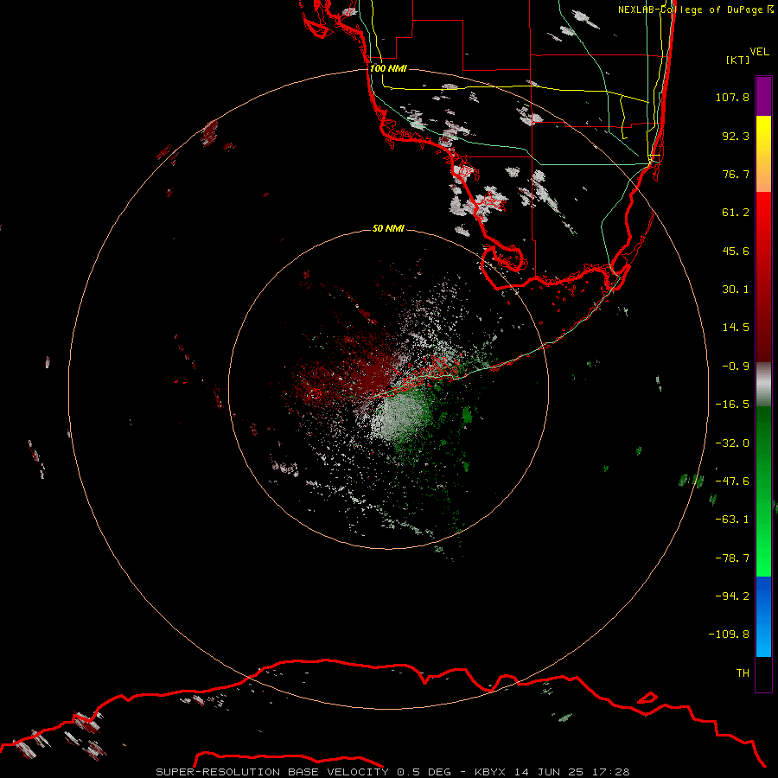Click the 76.7 legend value
Screen dimensions: 778x778
736,174
